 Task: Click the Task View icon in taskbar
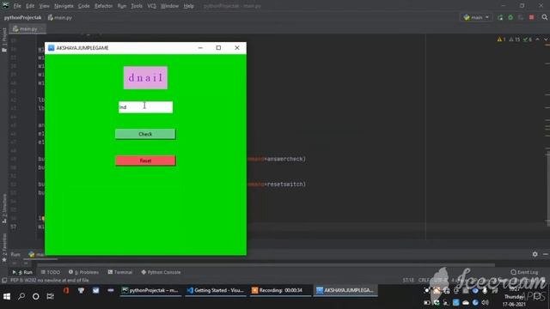click(x=50, y=296)
